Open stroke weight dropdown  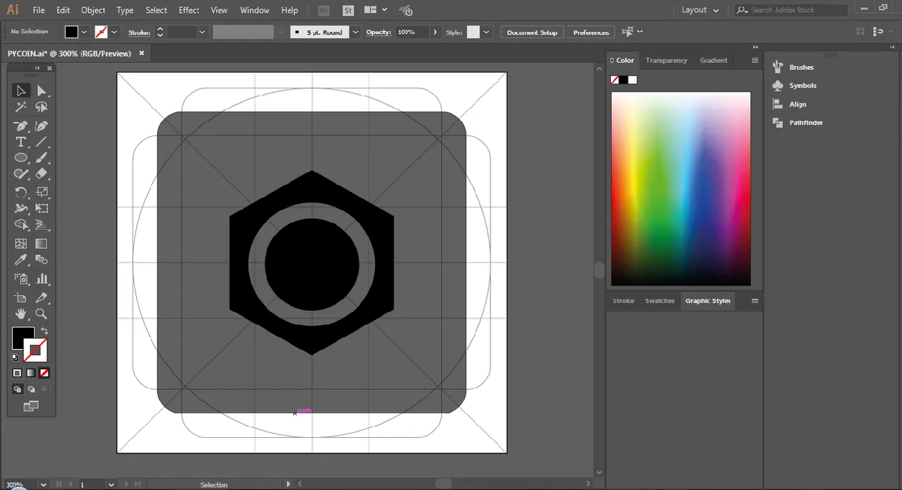[x=202, y=32]
